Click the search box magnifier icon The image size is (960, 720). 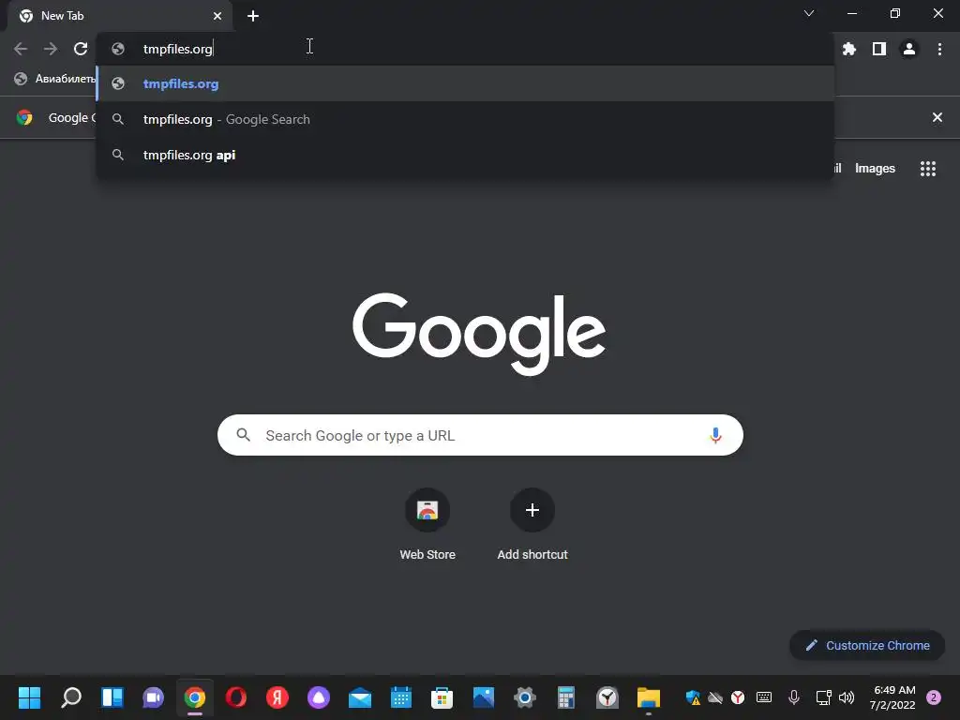click(x=244, y=435)
